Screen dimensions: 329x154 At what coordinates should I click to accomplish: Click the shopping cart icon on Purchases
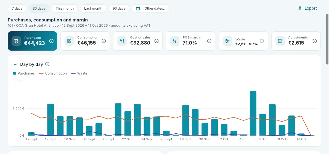point(16,41)
